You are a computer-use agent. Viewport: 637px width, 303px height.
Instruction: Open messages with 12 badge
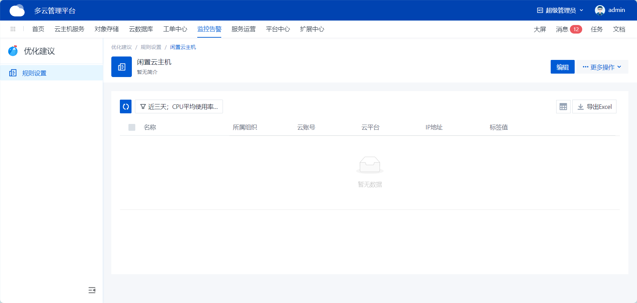coord(569,29)
